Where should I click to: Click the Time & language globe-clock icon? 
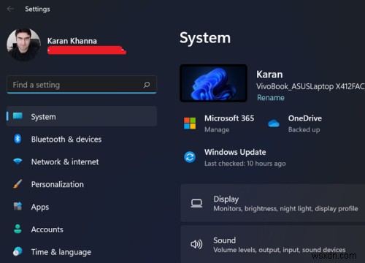coord(18,251)
